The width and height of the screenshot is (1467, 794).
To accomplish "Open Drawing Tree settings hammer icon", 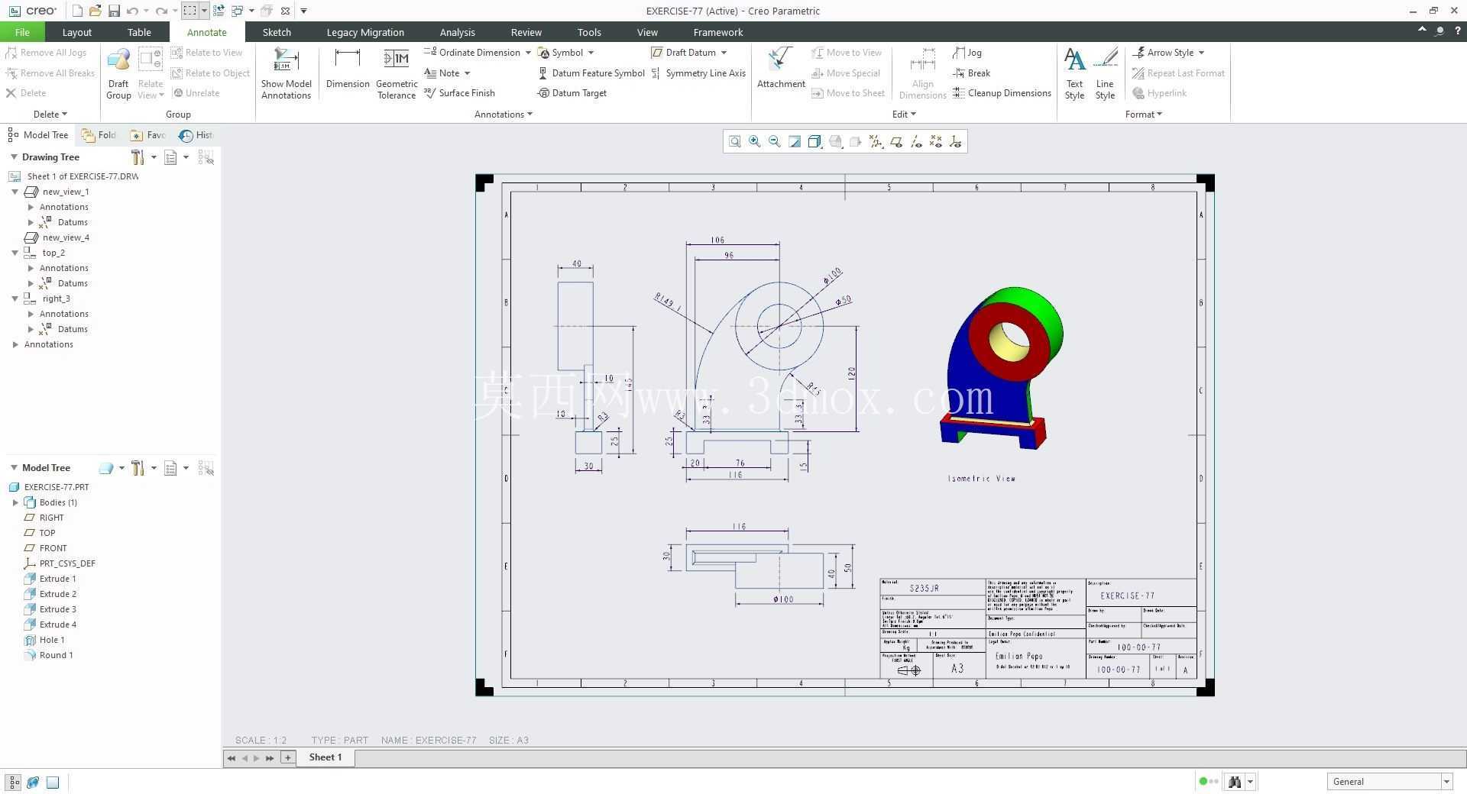I will tap(138, 157).
